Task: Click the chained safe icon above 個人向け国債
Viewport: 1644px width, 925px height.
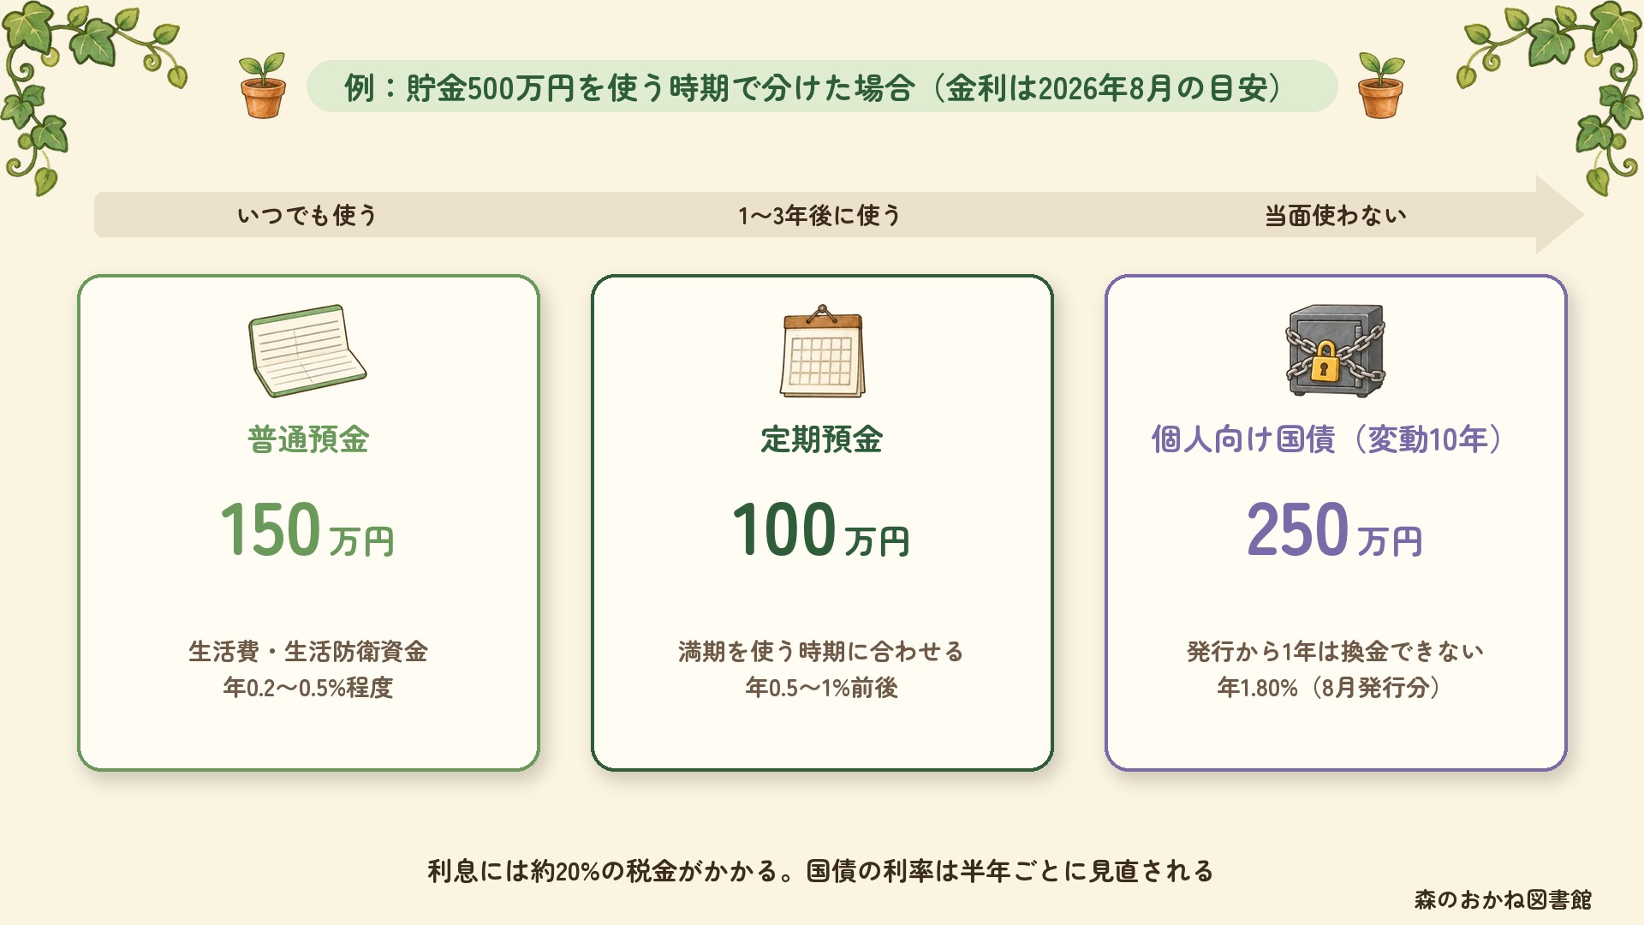Action: [x=1335, y=350]
